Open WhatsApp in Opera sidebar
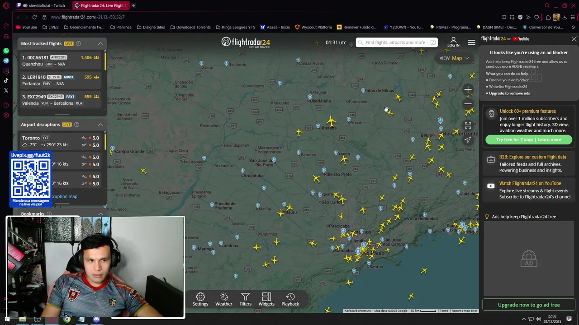This screenshot has height=325, width=579. tap(6, 51)
